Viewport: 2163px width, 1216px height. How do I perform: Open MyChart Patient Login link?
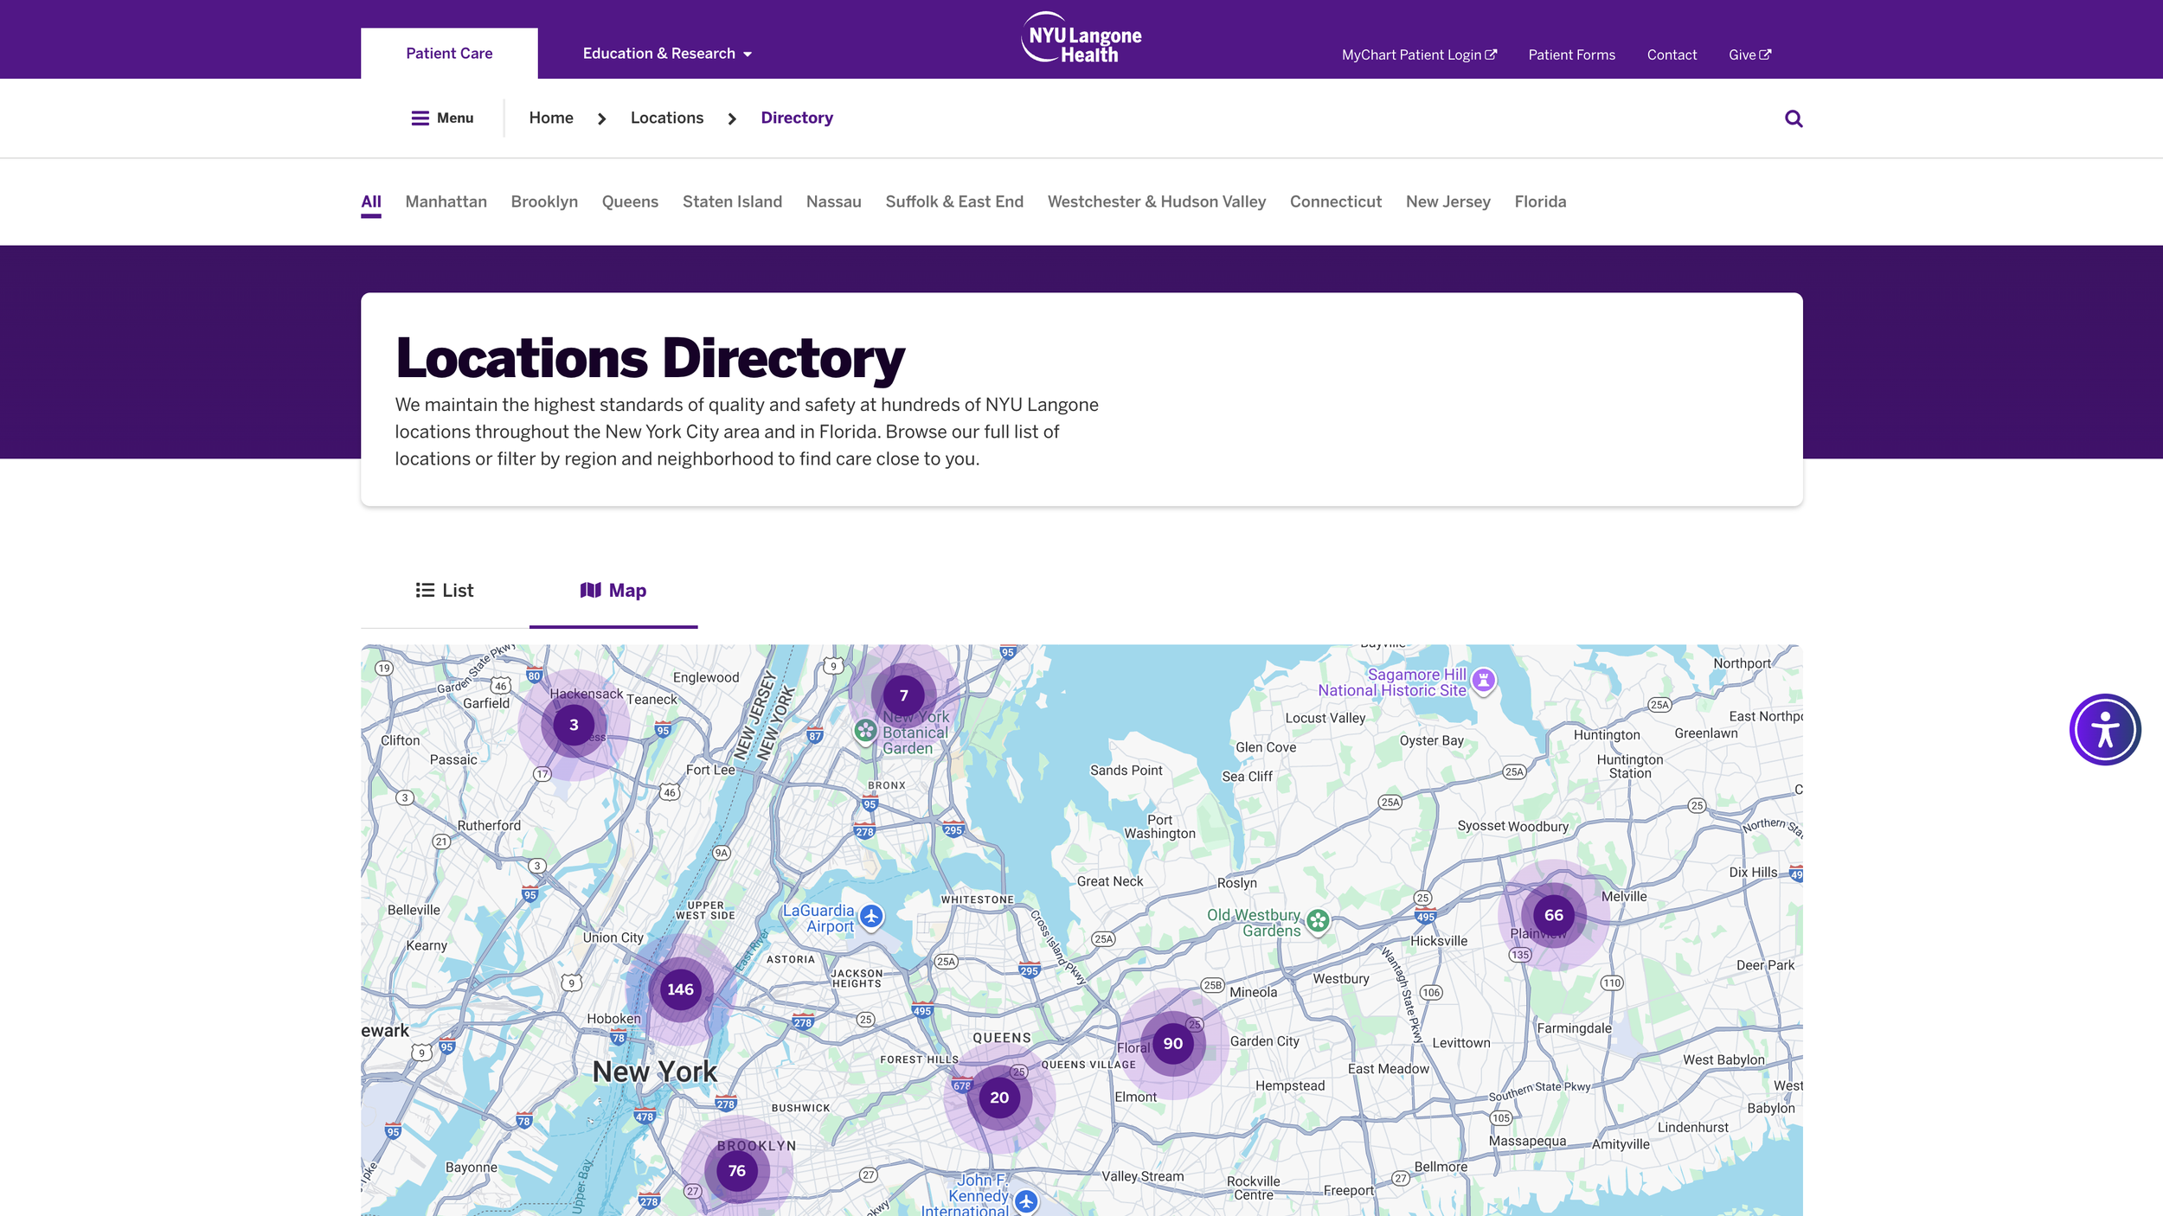click(x=1419, y=54)
